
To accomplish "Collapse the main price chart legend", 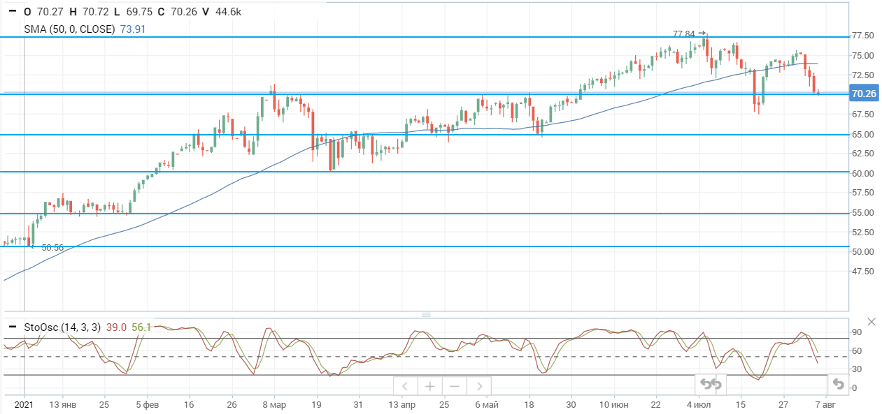I will tap(13, 12).
